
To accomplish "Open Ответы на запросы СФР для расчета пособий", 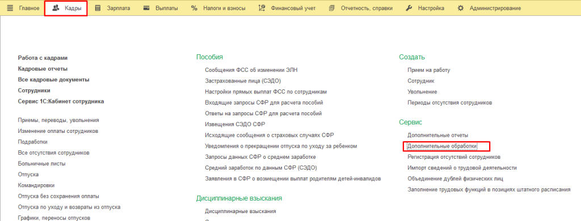I will pyautogui.click(x=263, y=113).
